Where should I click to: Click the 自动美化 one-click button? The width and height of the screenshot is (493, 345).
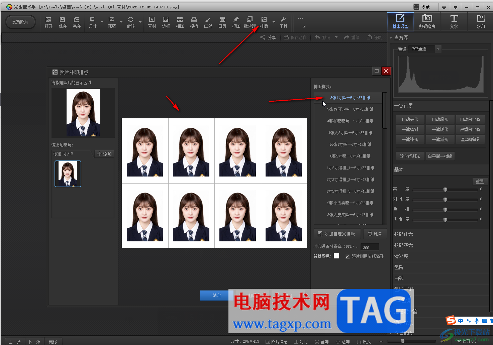(410, 119)
